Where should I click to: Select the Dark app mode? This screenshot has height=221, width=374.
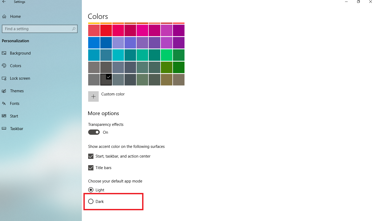91,201
